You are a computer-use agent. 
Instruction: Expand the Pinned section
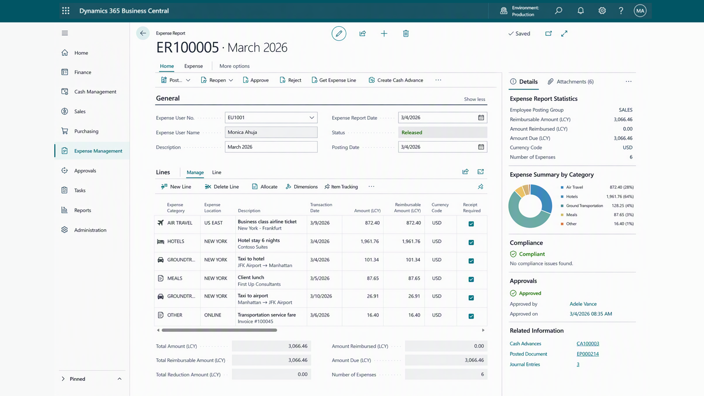63,379
